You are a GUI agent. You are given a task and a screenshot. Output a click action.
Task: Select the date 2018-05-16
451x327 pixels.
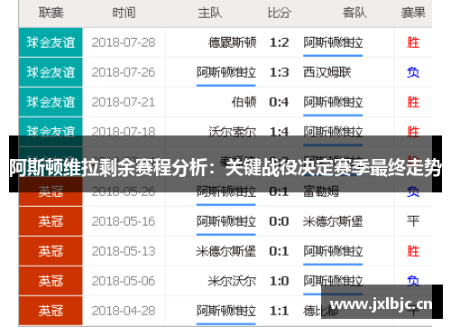coord(124,221)
